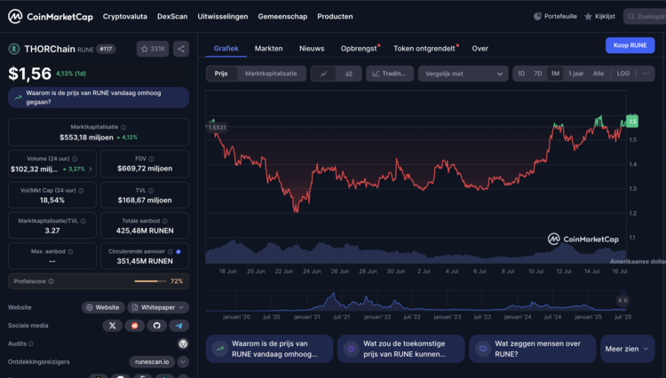Click the THORChain RUNE coin logo
The image size is (666, 378).
(x=14, y=49)
